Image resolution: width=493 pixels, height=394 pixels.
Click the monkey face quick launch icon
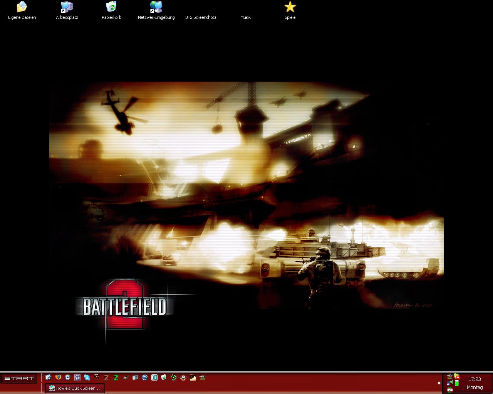tap(183, 377)
